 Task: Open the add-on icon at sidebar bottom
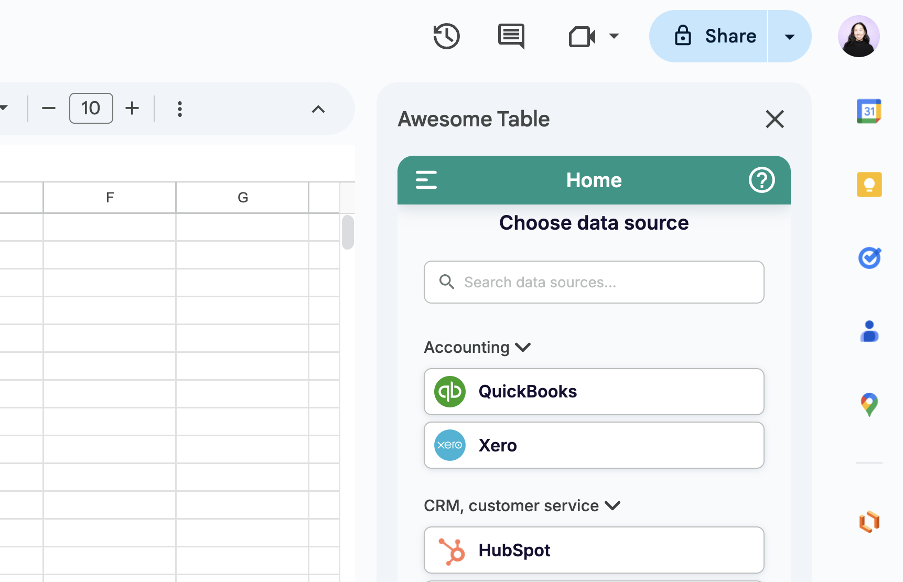coord(868,522)
